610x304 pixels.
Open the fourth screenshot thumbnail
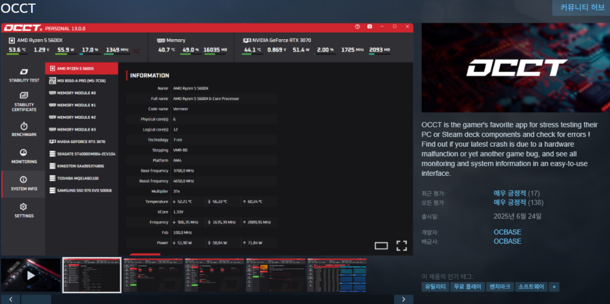(x=214, y=275)
